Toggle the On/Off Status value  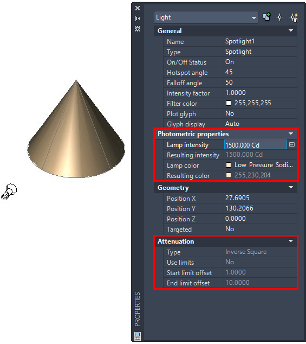[261, 62]
